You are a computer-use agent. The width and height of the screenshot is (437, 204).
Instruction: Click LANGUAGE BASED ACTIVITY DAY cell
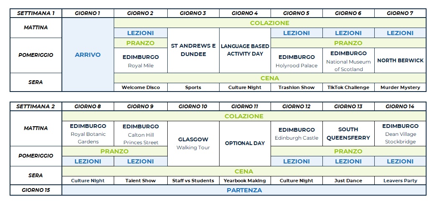245,50
